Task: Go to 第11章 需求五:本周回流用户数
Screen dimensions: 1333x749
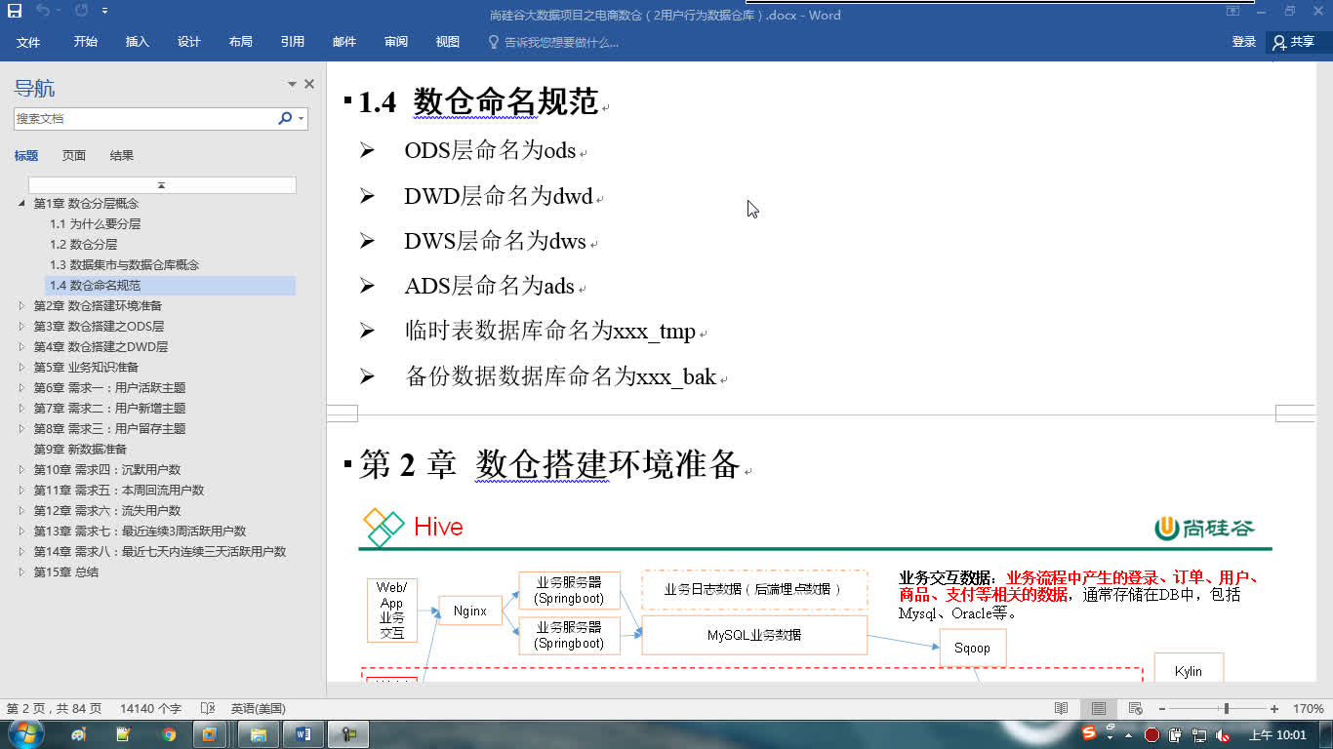Action: (x=119, y=490)
